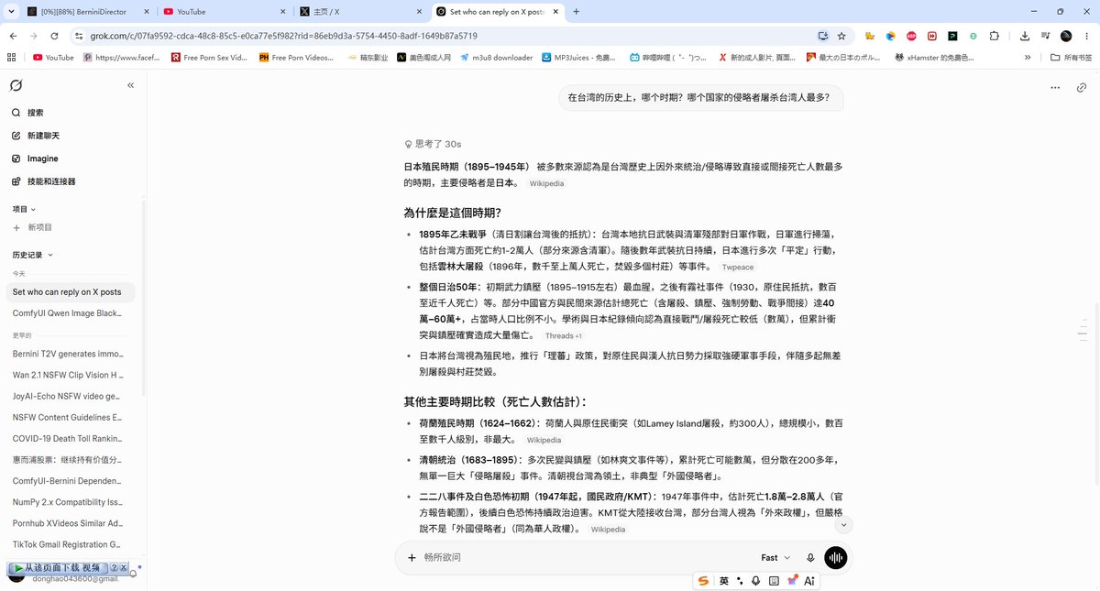Image resolution: width=1100 pixels, height=591 pixels.
Task: Open the Chrome three-dot menu
Action: (x=1087, y=36)
